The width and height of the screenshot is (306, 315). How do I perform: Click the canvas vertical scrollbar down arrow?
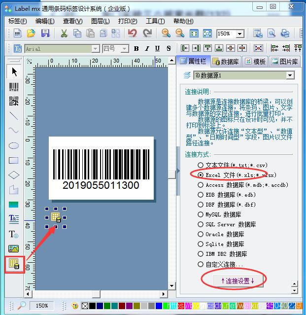(x=171, y=286)
